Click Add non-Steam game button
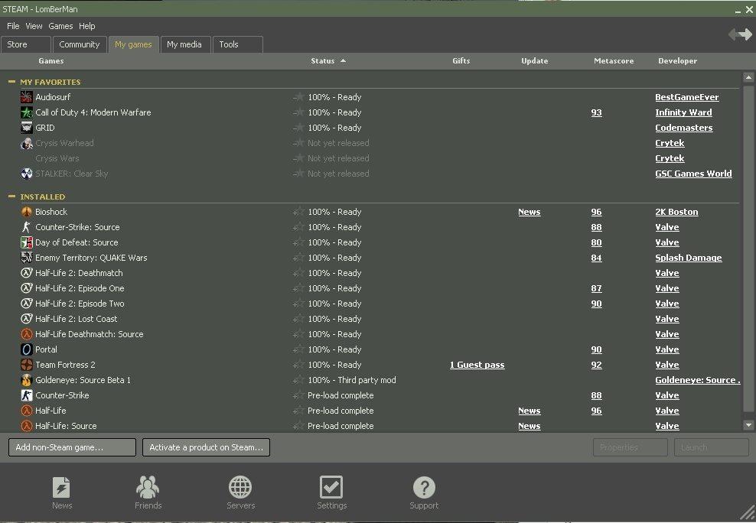The height and width of the screenshot is (523, 756). 72,447
